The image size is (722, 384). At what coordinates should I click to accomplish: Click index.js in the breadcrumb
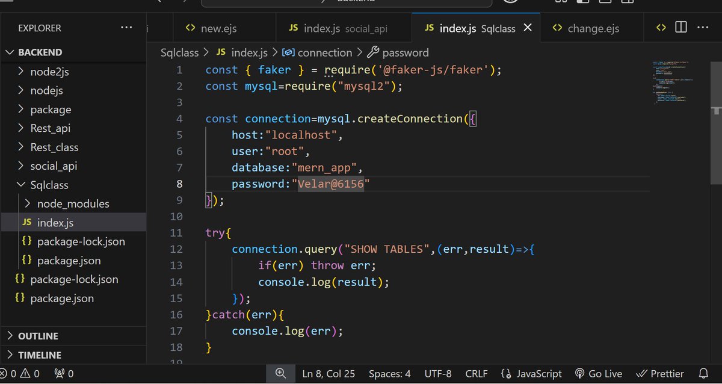[x=243, y=52]
